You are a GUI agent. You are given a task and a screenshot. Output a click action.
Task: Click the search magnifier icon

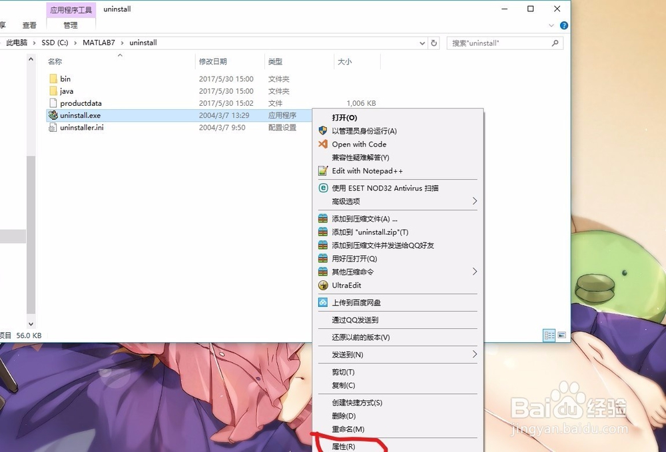tap(555, 43)
